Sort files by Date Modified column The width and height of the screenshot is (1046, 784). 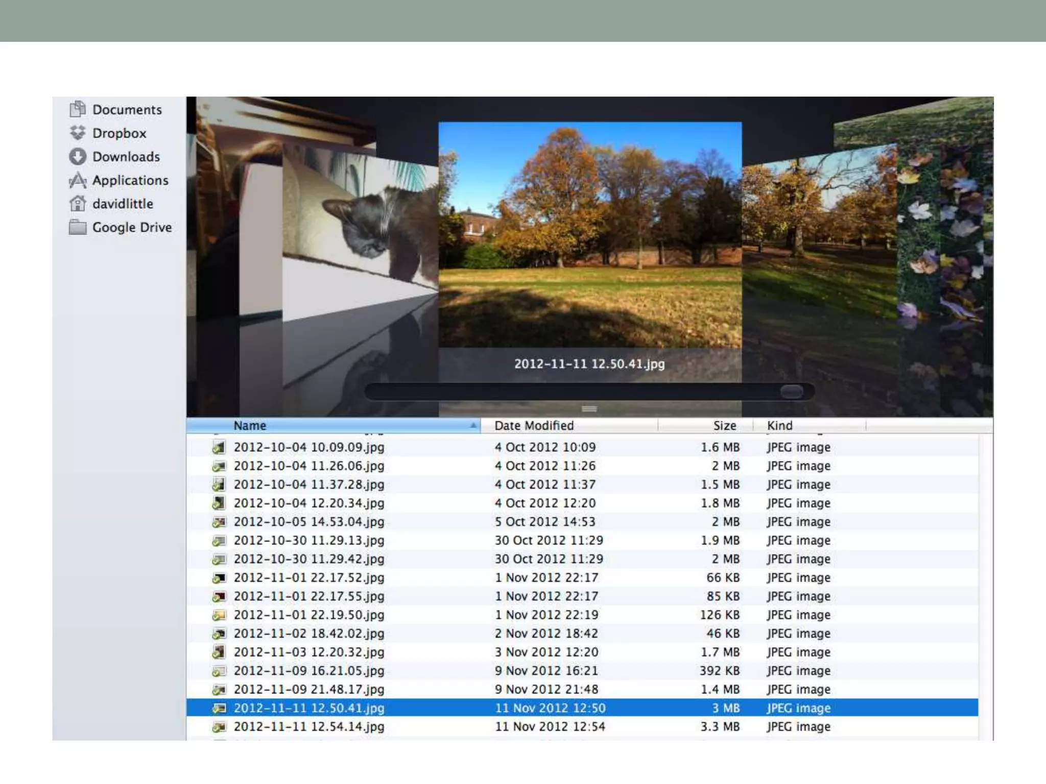click(534, 425)
